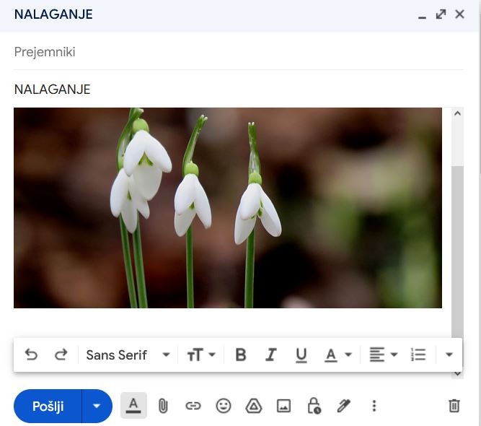Open the text color picker
481x426 pixels.
337,355
